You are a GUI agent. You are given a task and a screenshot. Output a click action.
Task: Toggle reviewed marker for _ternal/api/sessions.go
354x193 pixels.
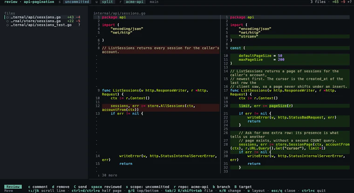[x=7, y=17]
